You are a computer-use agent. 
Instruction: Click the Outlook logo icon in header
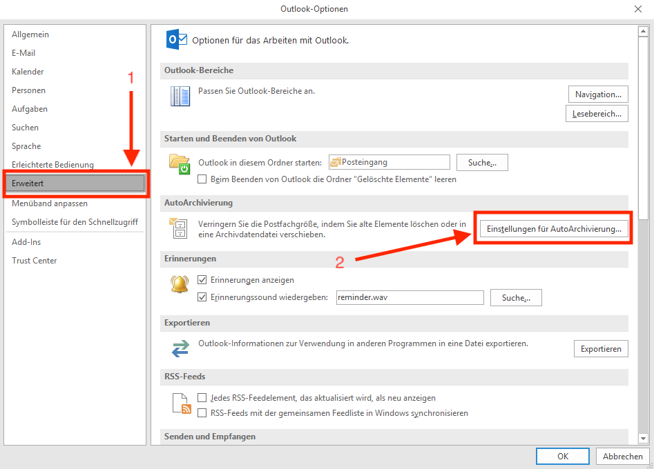pos(177,39)
